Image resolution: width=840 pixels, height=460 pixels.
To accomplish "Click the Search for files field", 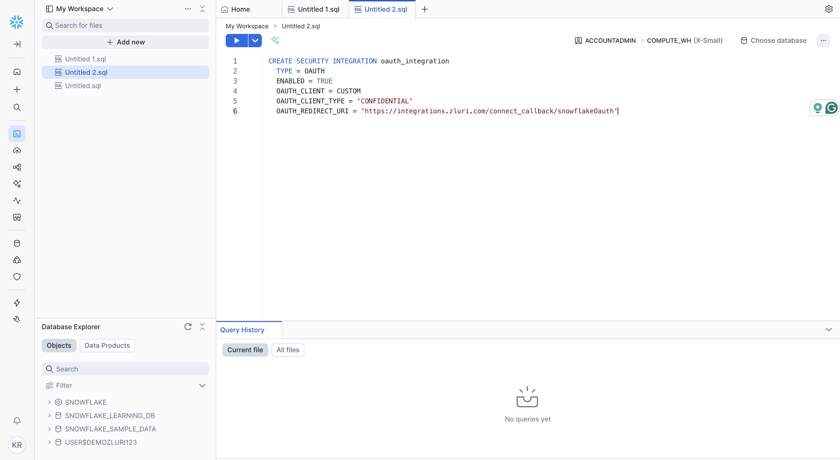I will coord(125,25).
